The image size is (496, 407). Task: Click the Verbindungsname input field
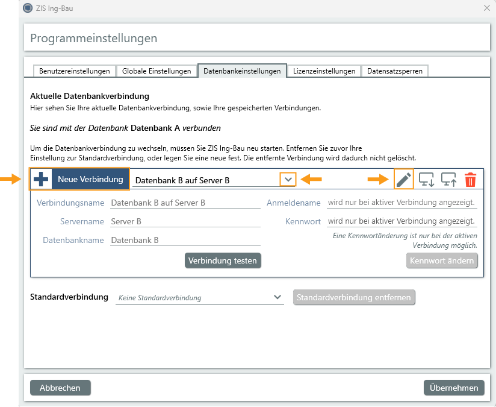[185, 203]
